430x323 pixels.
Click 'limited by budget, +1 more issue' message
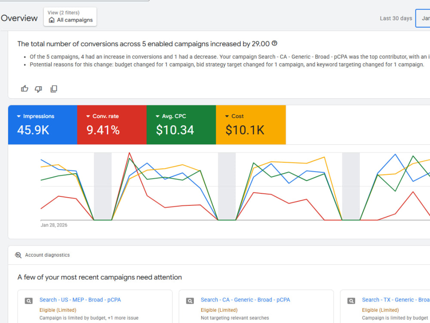[89, 318]
